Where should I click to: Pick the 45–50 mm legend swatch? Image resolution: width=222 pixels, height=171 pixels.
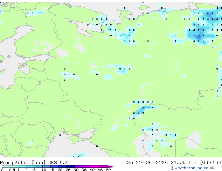coord(103,166)
